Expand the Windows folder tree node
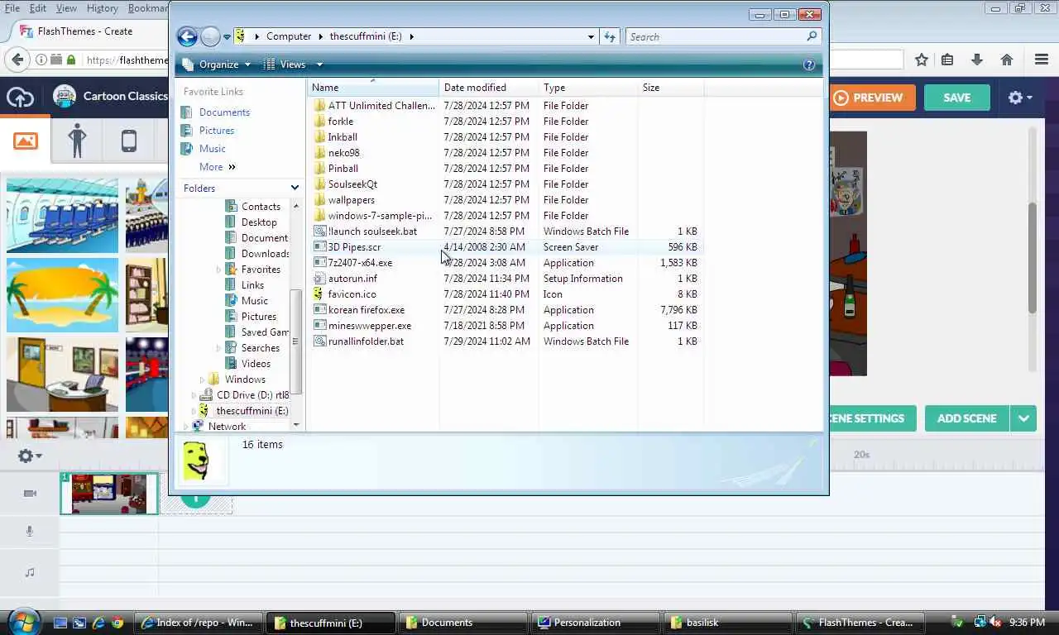 (x=203, y=380)
